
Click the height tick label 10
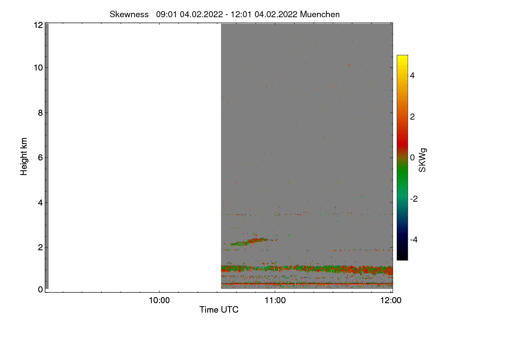[x=38, y=68]
